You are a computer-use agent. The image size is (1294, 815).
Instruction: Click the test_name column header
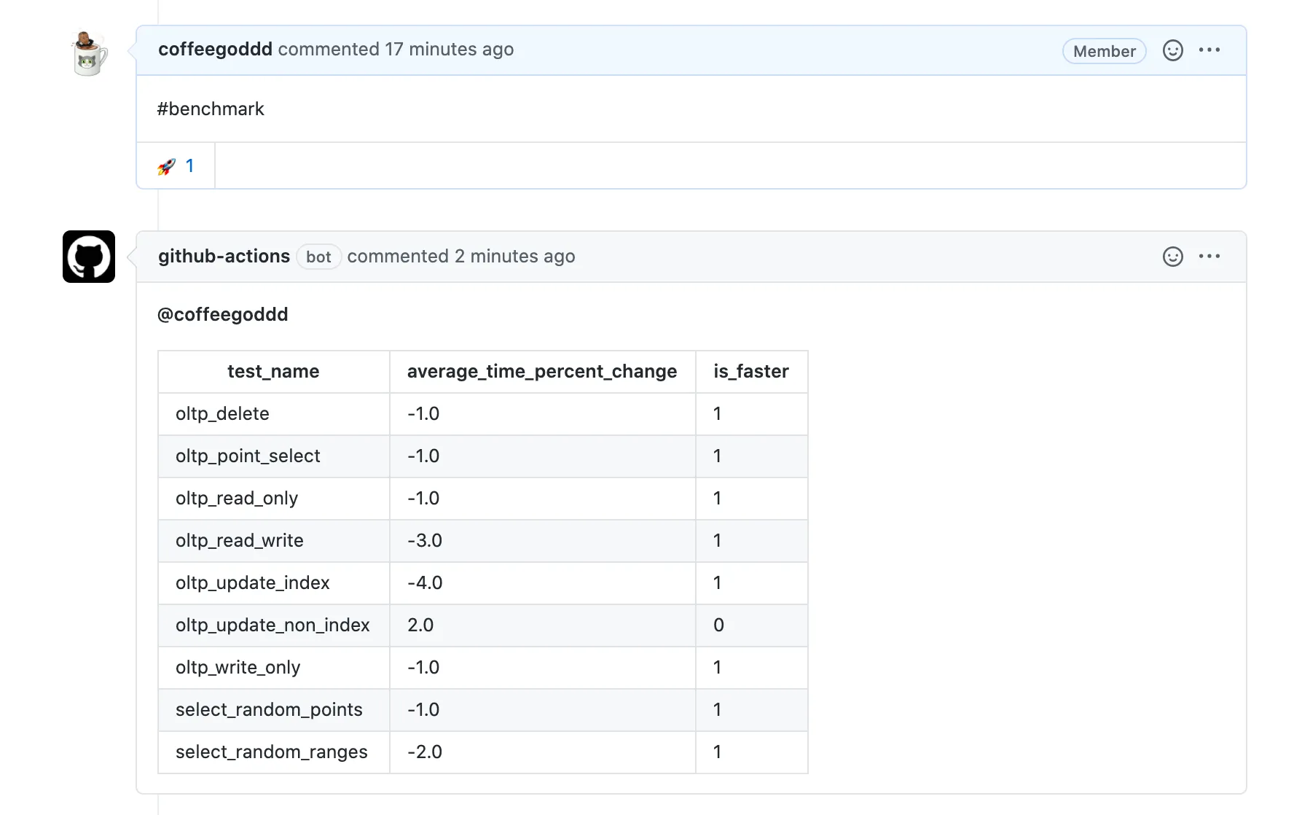pyautogui.click(x=272, y=371)
